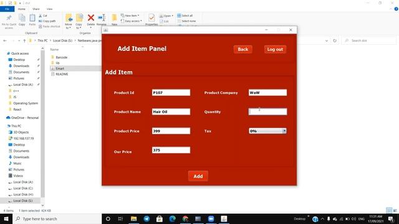Click the Up arrow in Explorer navigation
This screenshot has height=224, width=399.
click(24, 40)
